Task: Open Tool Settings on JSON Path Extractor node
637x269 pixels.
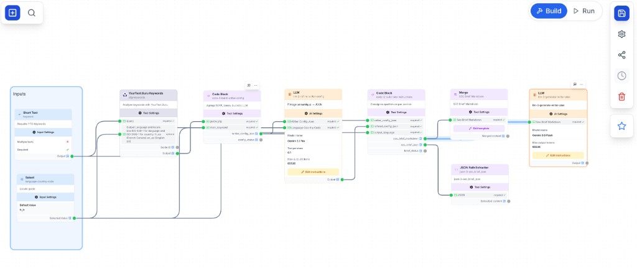Action: 480,187
